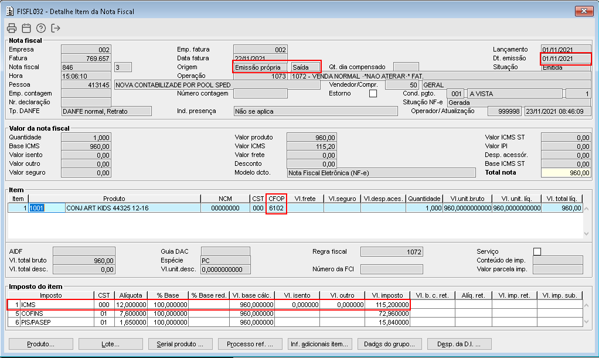The height and width of the screenshot is (358, 599).
Task: Click Dados do grupo... button
Action: tap(389, 344)
